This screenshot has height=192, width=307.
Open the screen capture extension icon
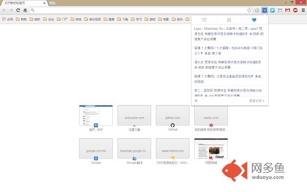tap(280, 10)
